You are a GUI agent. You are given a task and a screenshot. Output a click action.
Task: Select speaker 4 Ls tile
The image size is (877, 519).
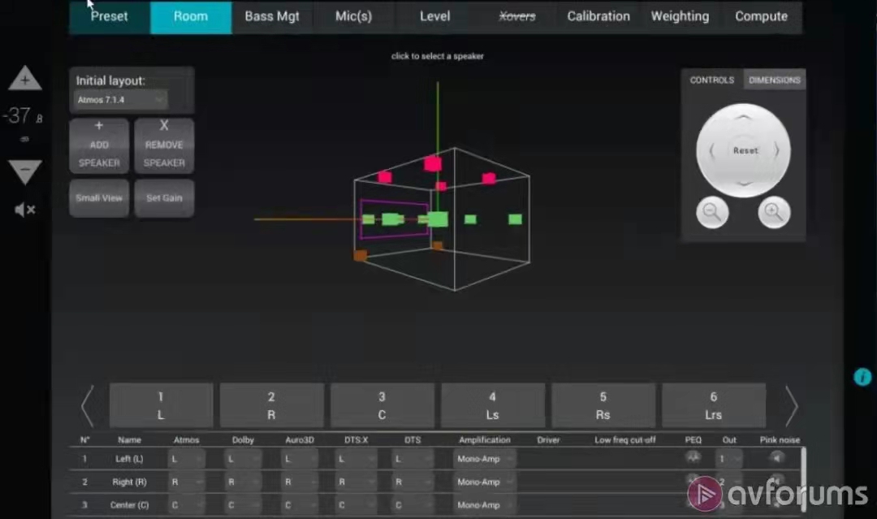(492, 405)
